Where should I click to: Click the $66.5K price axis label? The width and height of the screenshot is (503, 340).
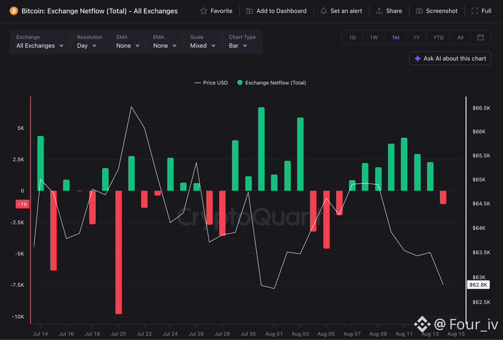pos(481,108)
